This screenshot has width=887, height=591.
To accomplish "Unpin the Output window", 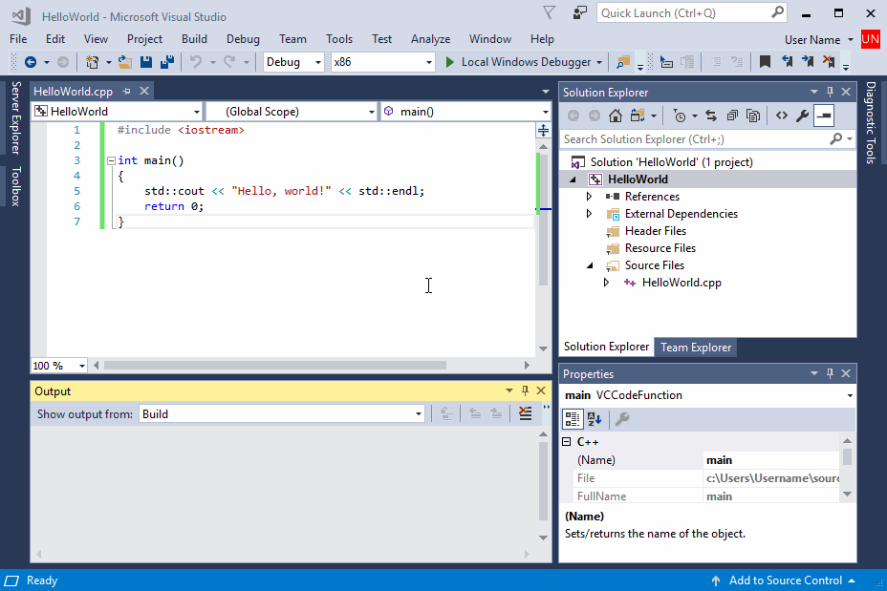I will 524,390.
